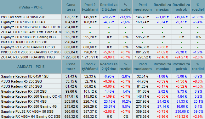The height and width of the screenshot is (119, 205).
Task: Click ZOTAC RTX 2080 Ti price 1 223,00 €
Action: (x=71, y=57)
